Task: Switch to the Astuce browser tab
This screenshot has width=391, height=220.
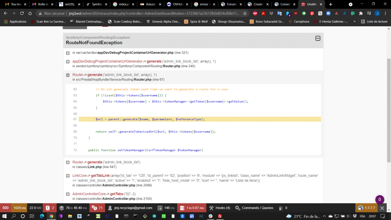Action: [x=151, y=4]
